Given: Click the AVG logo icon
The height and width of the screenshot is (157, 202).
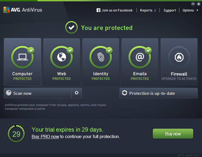Looking at the screenshot, I should (x=6, y=10).
